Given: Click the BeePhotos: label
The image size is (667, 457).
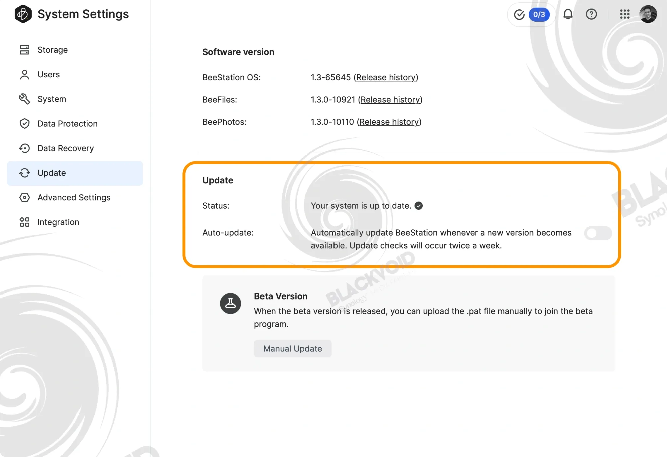Looking at the screenshot, I should pos(224,122).
